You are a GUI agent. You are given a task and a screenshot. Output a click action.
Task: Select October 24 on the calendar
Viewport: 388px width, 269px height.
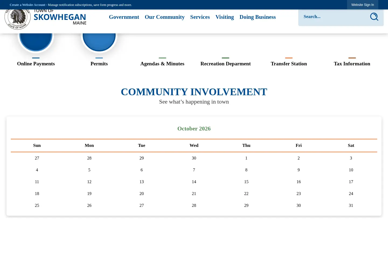[x=351, y=194]
